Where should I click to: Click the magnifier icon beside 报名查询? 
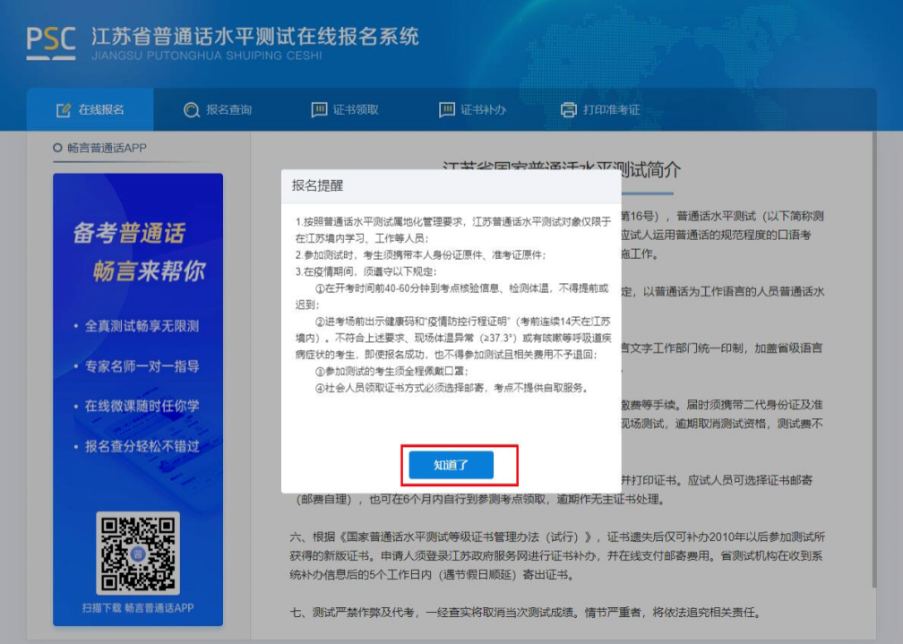coord(191,110)
